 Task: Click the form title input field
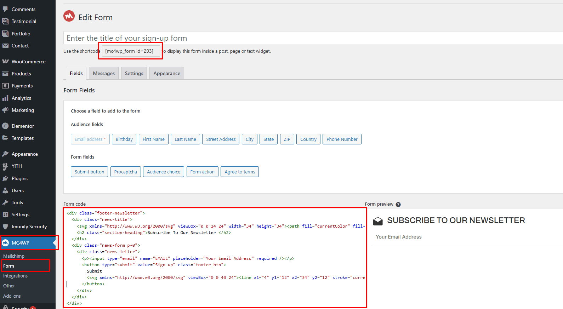tap(313, 38)
